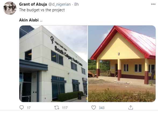The image size is (158, 113).
Task: Click the 8h timestamp of the tweet
Action: [76, 4]
